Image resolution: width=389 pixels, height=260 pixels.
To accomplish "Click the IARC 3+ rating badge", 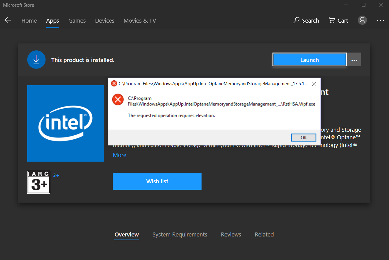I will pos(39,182).
